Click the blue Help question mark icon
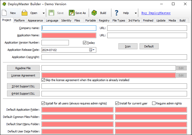Screen dimensions: 192x135 click(116, 13)
